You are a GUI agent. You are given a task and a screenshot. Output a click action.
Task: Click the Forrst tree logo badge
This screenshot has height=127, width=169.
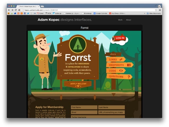(x=78, y=45)
